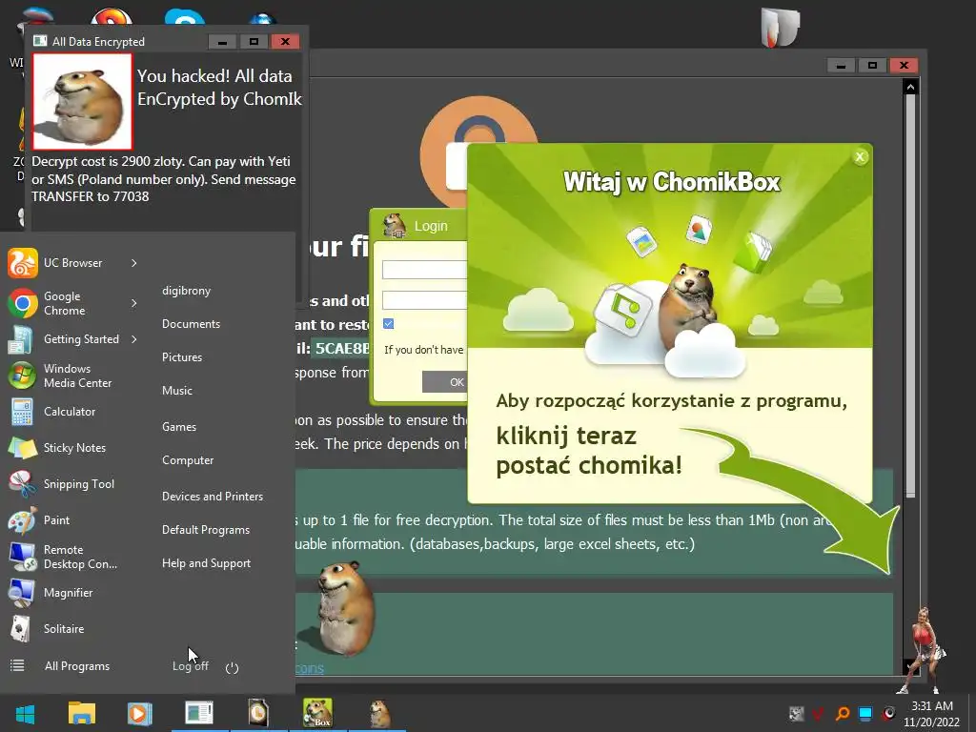
Task: Open Default Programs
Action: coord(206,530)
